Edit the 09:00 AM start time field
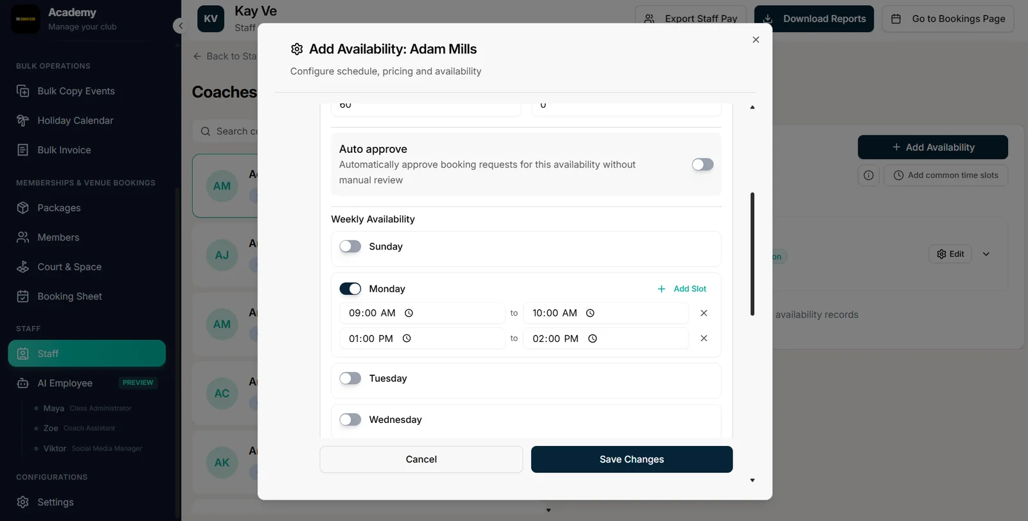 (422, 313)
